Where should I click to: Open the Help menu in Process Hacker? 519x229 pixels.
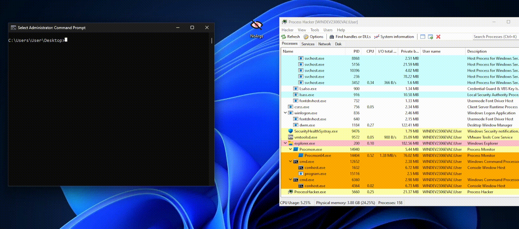[341, 30]
